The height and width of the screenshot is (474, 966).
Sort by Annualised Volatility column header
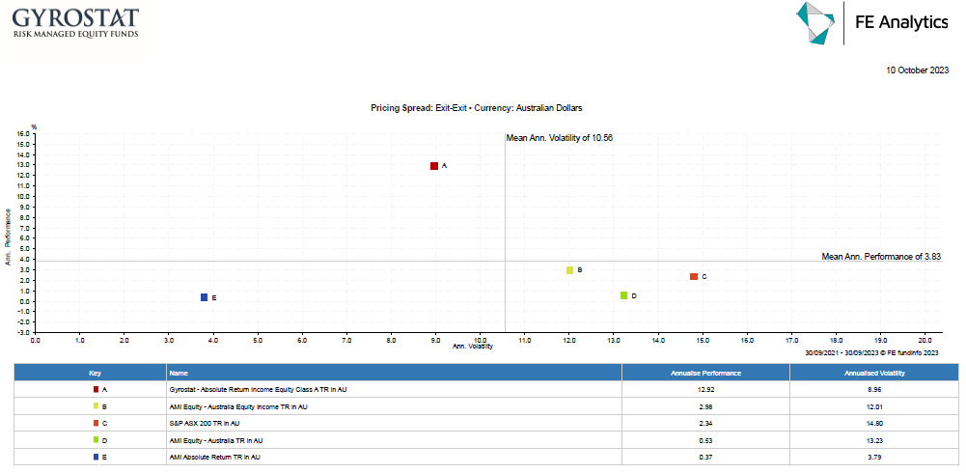pos(875,373)
